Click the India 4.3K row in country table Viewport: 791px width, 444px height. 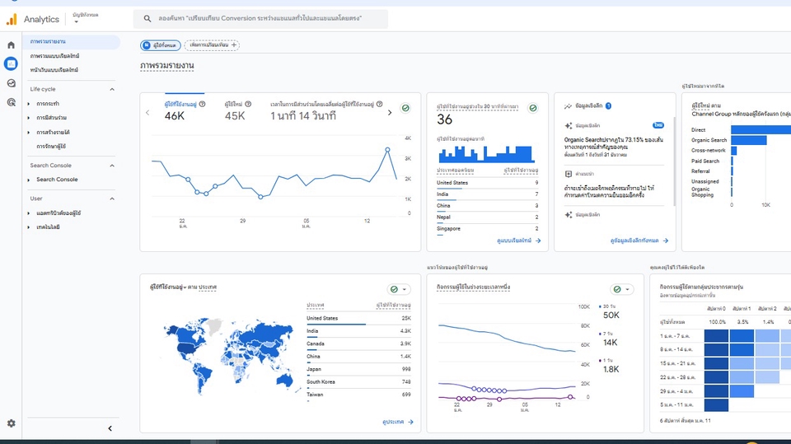click(358, 331)
